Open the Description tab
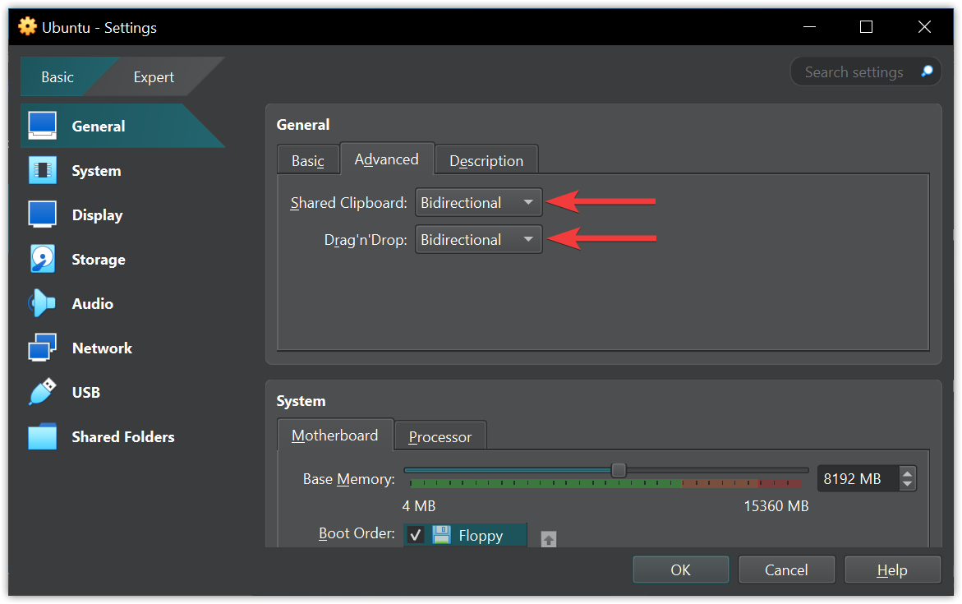 point(486,160)
